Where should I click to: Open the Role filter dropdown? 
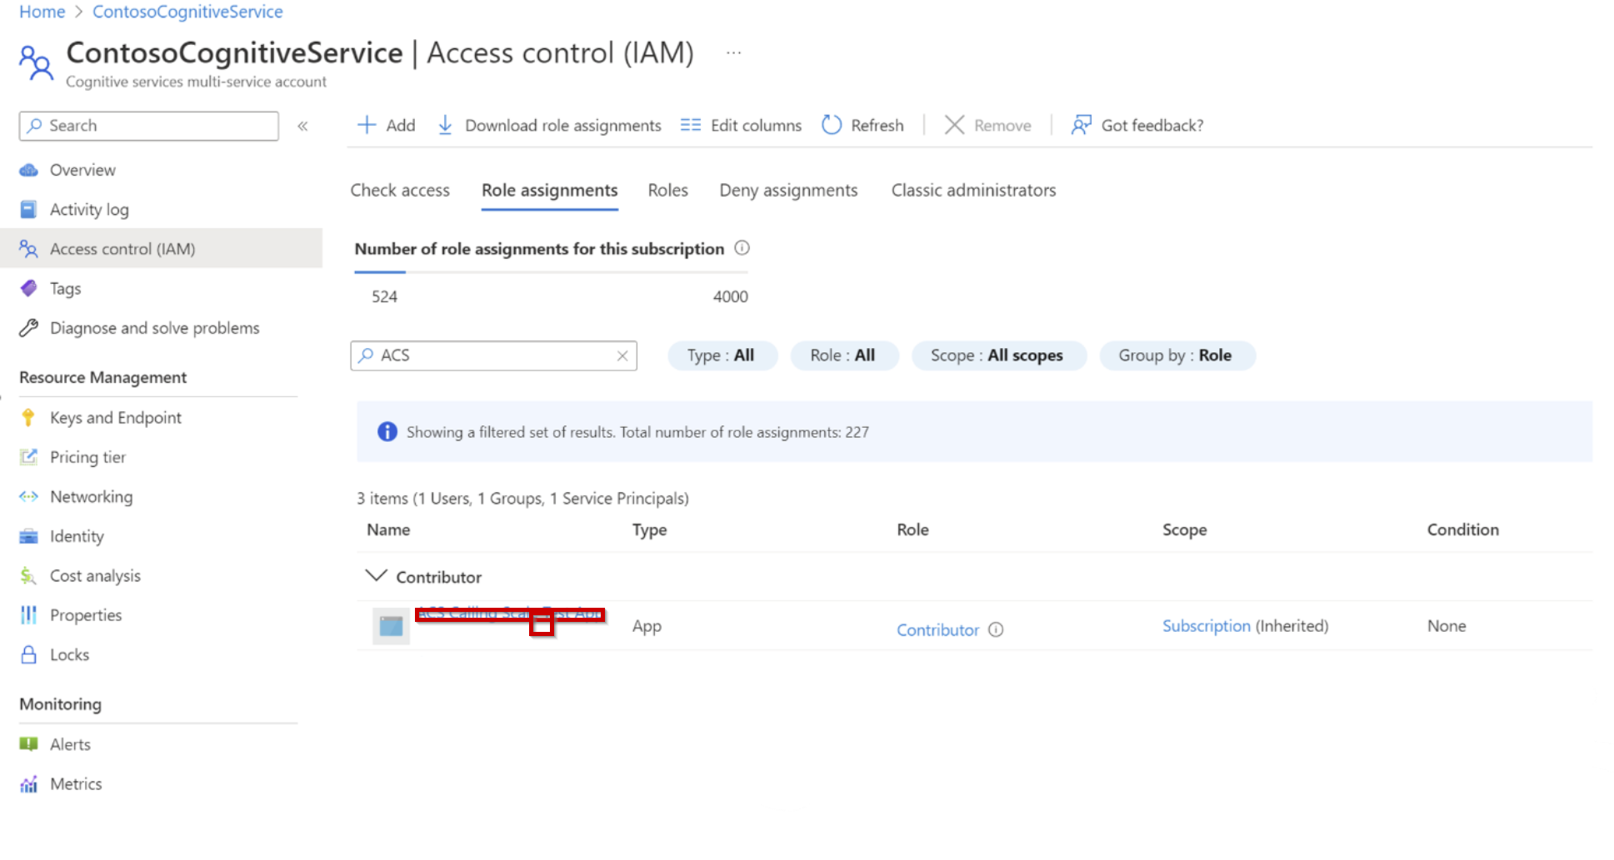point(843,355)
